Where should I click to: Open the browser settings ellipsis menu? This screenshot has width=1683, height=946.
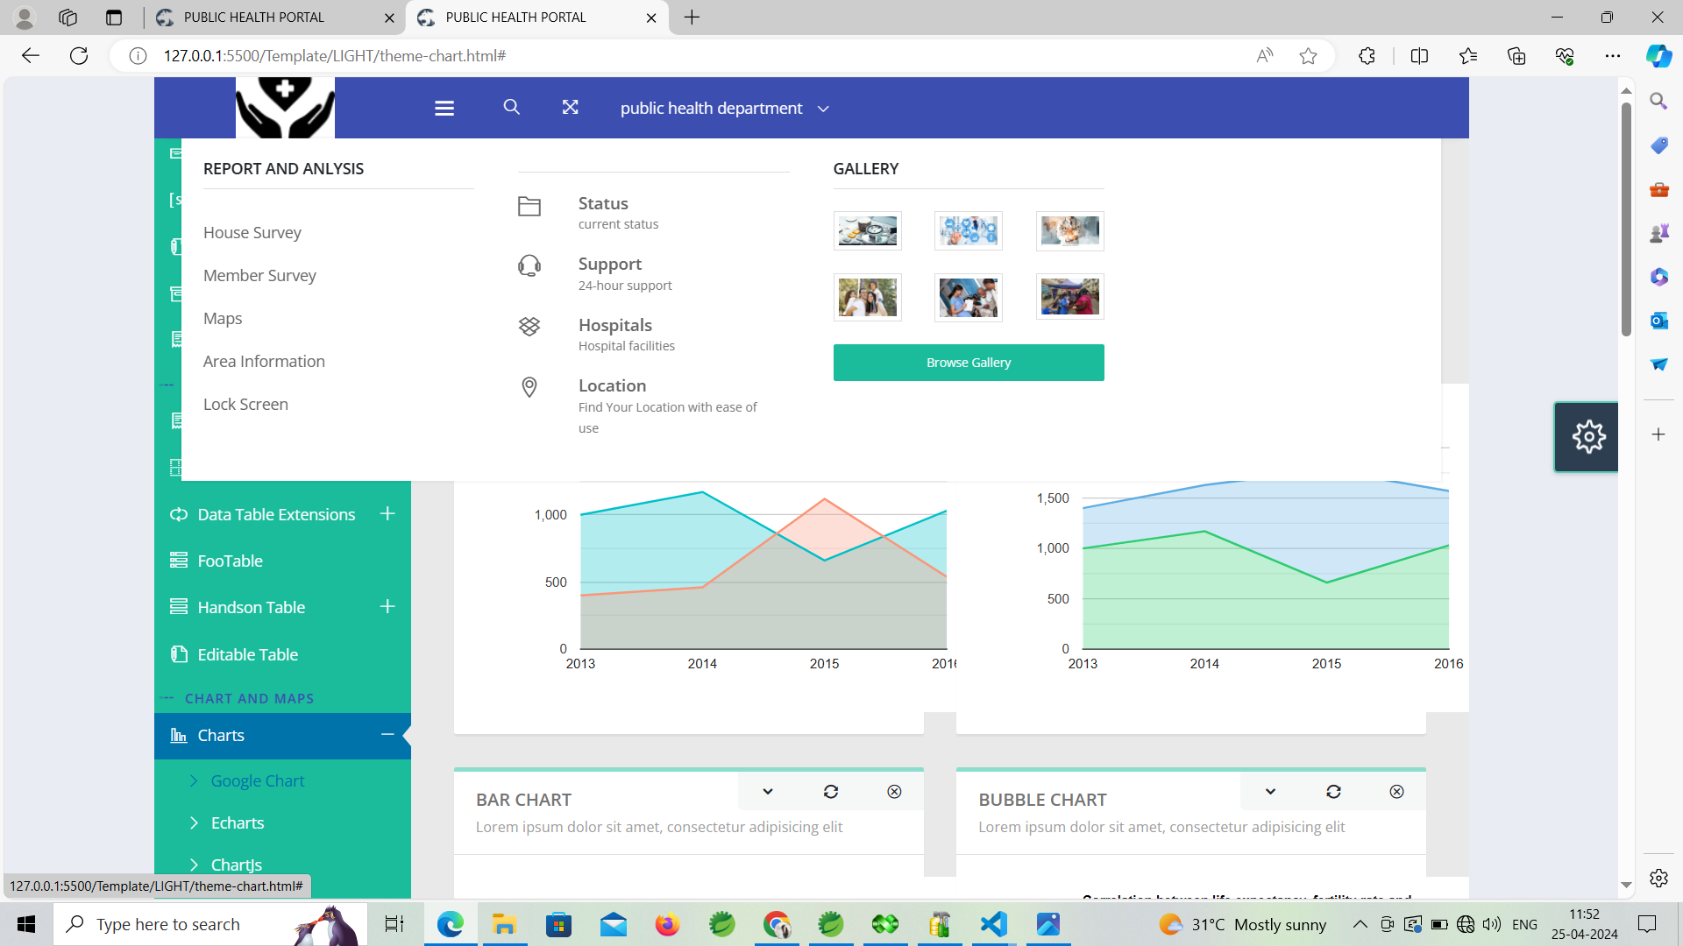point(1612,55)
